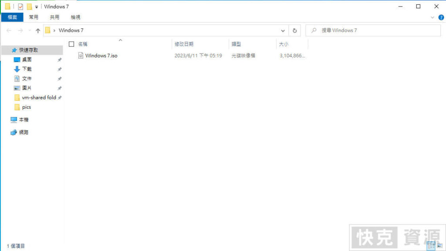The image size is (446, 251).
Task: Switch to the 共用 ribbon tab
Action: point(54,17)
